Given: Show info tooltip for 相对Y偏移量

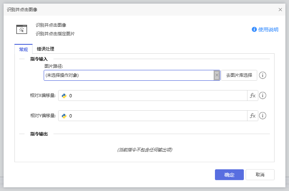Looking at the screenshot, I should [263, 116].
